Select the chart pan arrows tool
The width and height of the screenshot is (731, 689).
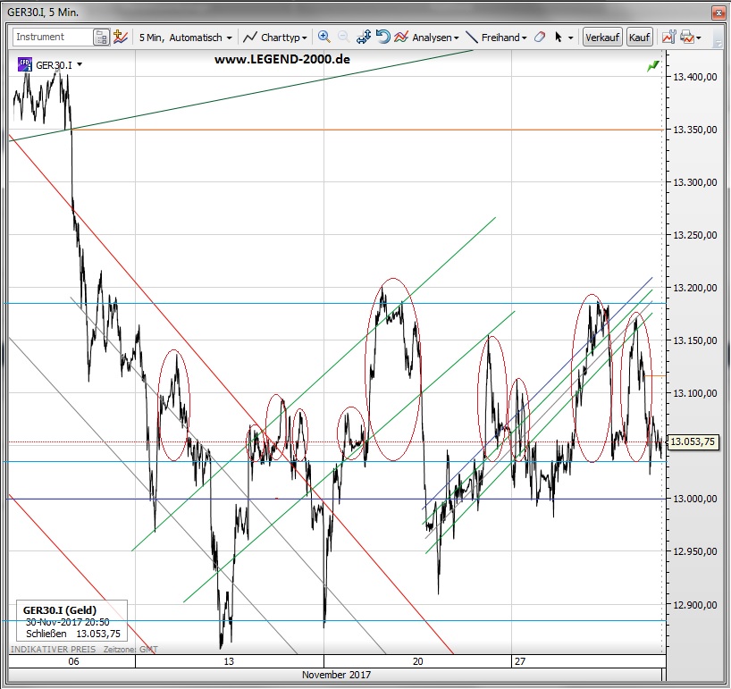coord(364,38)
